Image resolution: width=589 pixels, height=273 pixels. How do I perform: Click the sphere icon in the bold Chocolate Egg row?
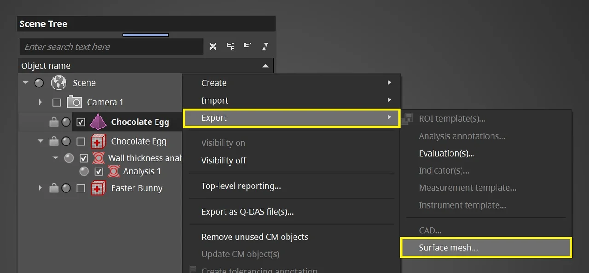pyautogui.click(x=66, y=122)
